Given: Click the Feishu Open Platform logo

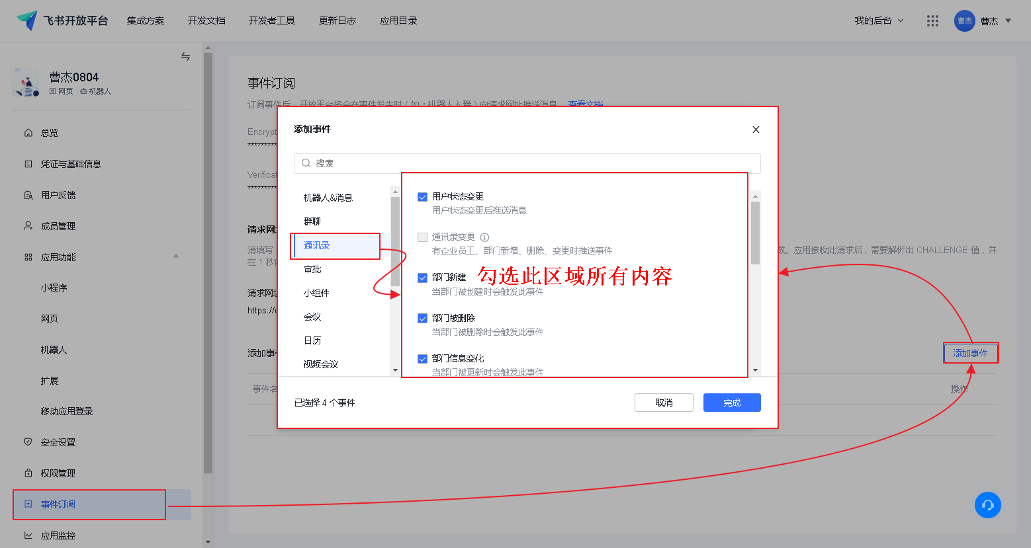Looking at the screenshot, I should click(x=28, y=20).
